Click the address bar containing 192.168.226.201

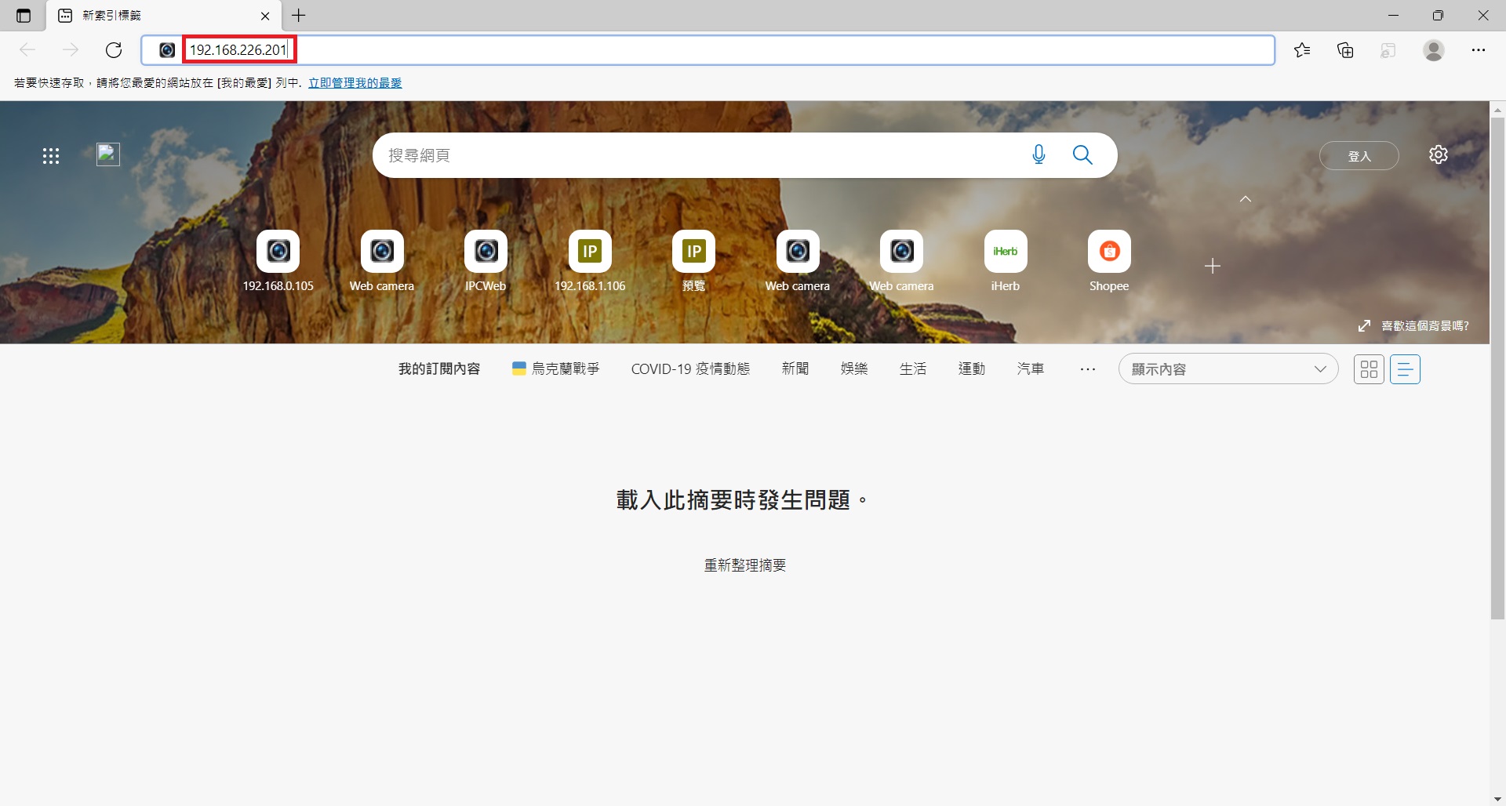click(x=708, y=50)
